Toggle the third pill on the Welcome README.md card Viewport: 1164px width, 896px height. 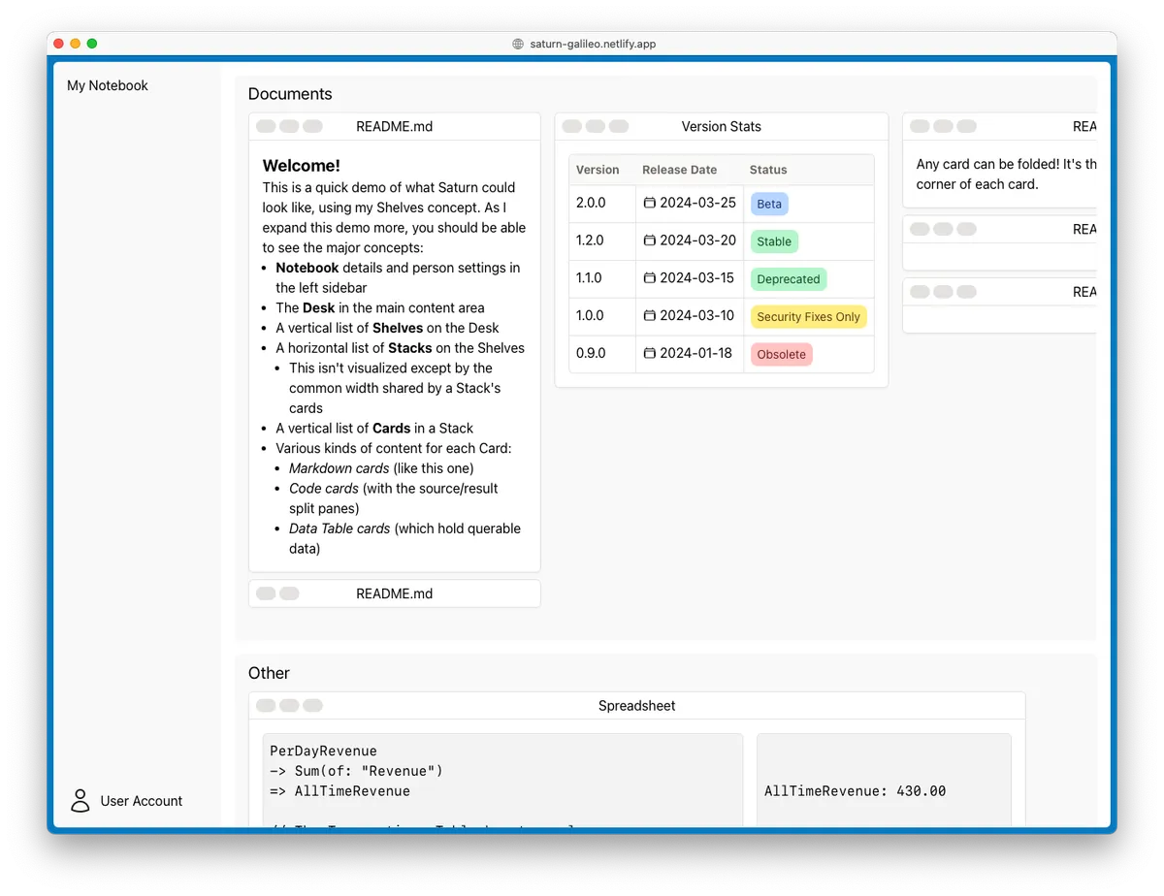312,126
